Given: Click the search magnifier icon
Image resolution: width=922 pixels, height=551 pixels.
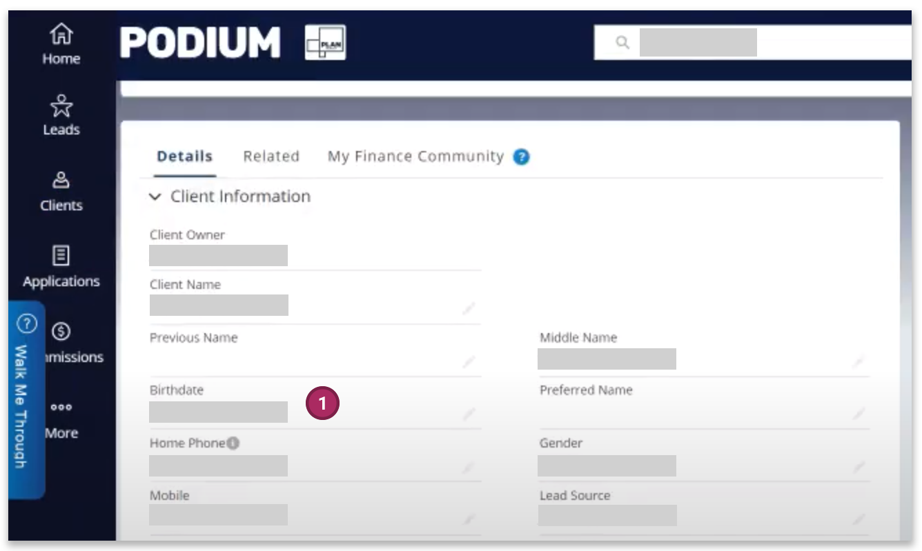Looking at the screenshot, I should 622,43.
